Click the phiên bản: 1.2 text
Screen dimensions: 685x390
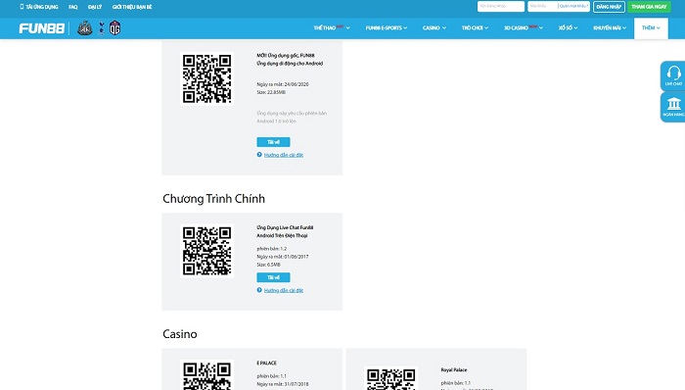(x=272, y=249)
